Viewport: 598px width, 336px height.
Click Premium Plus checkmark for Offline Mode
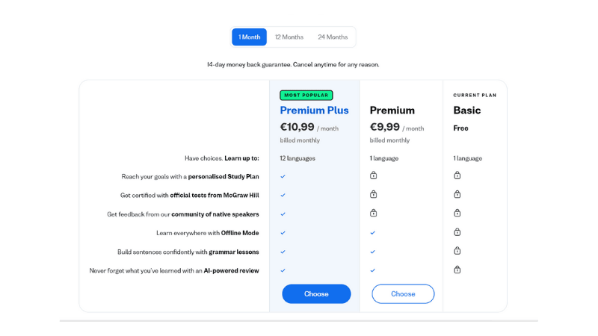(x=283, y=233)
